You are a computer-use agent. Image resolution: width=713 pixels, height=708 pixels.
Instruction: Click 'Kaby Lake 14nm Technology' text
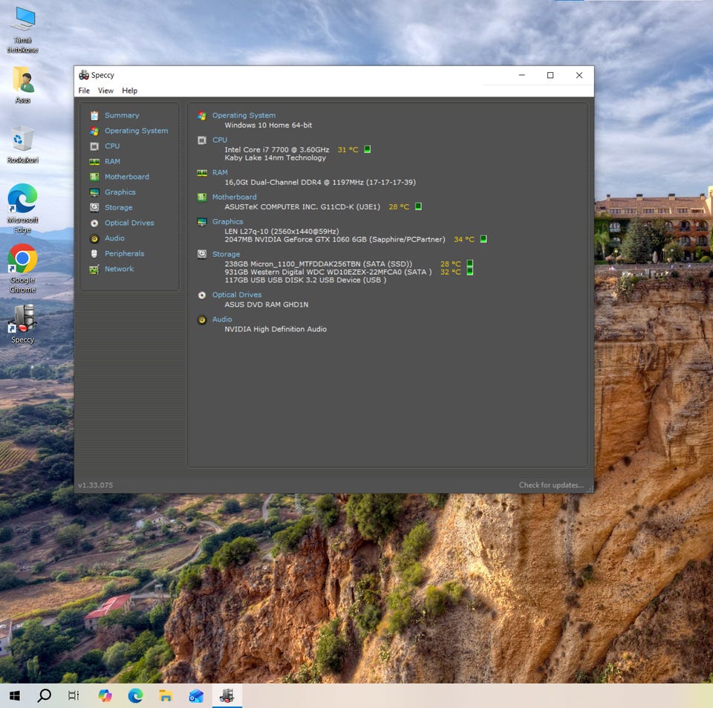tap(275, 157)
